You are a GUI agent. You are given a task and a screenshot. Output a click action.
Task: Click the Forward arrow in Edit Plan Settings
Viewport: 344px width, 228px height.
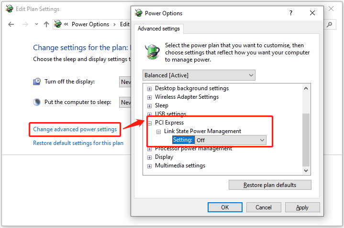pyautogui.click(x=25, y=24)
